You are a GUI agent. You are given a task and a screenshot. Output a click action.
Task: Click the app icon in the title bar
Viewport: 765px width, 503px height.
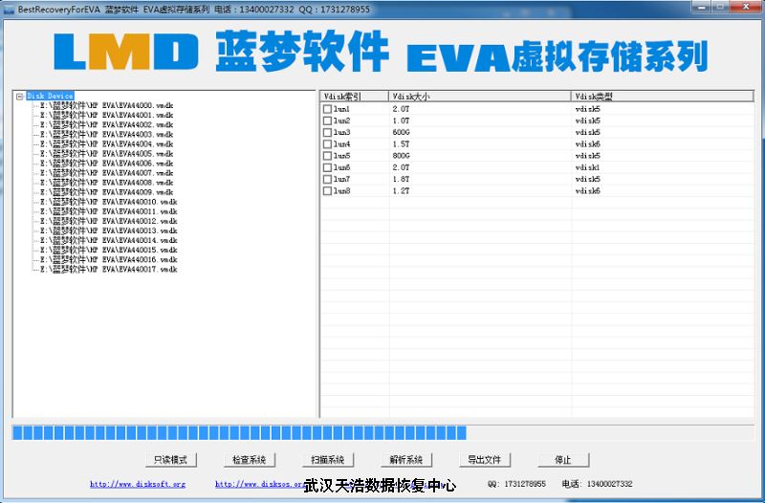pyautogui.click(x=9, y=8)
